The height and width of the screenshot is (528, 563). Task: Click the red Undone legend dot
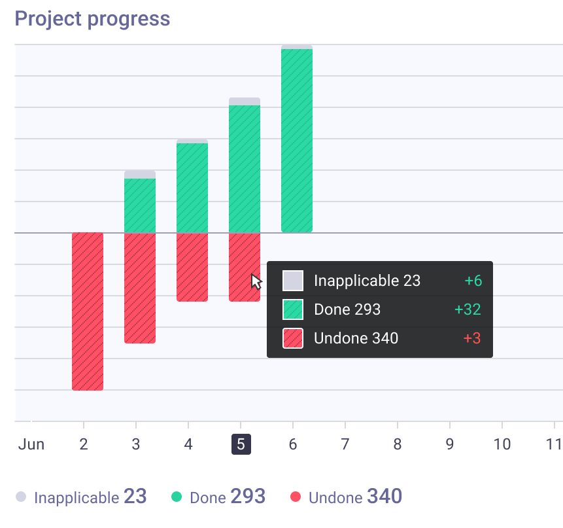(296, 497)
